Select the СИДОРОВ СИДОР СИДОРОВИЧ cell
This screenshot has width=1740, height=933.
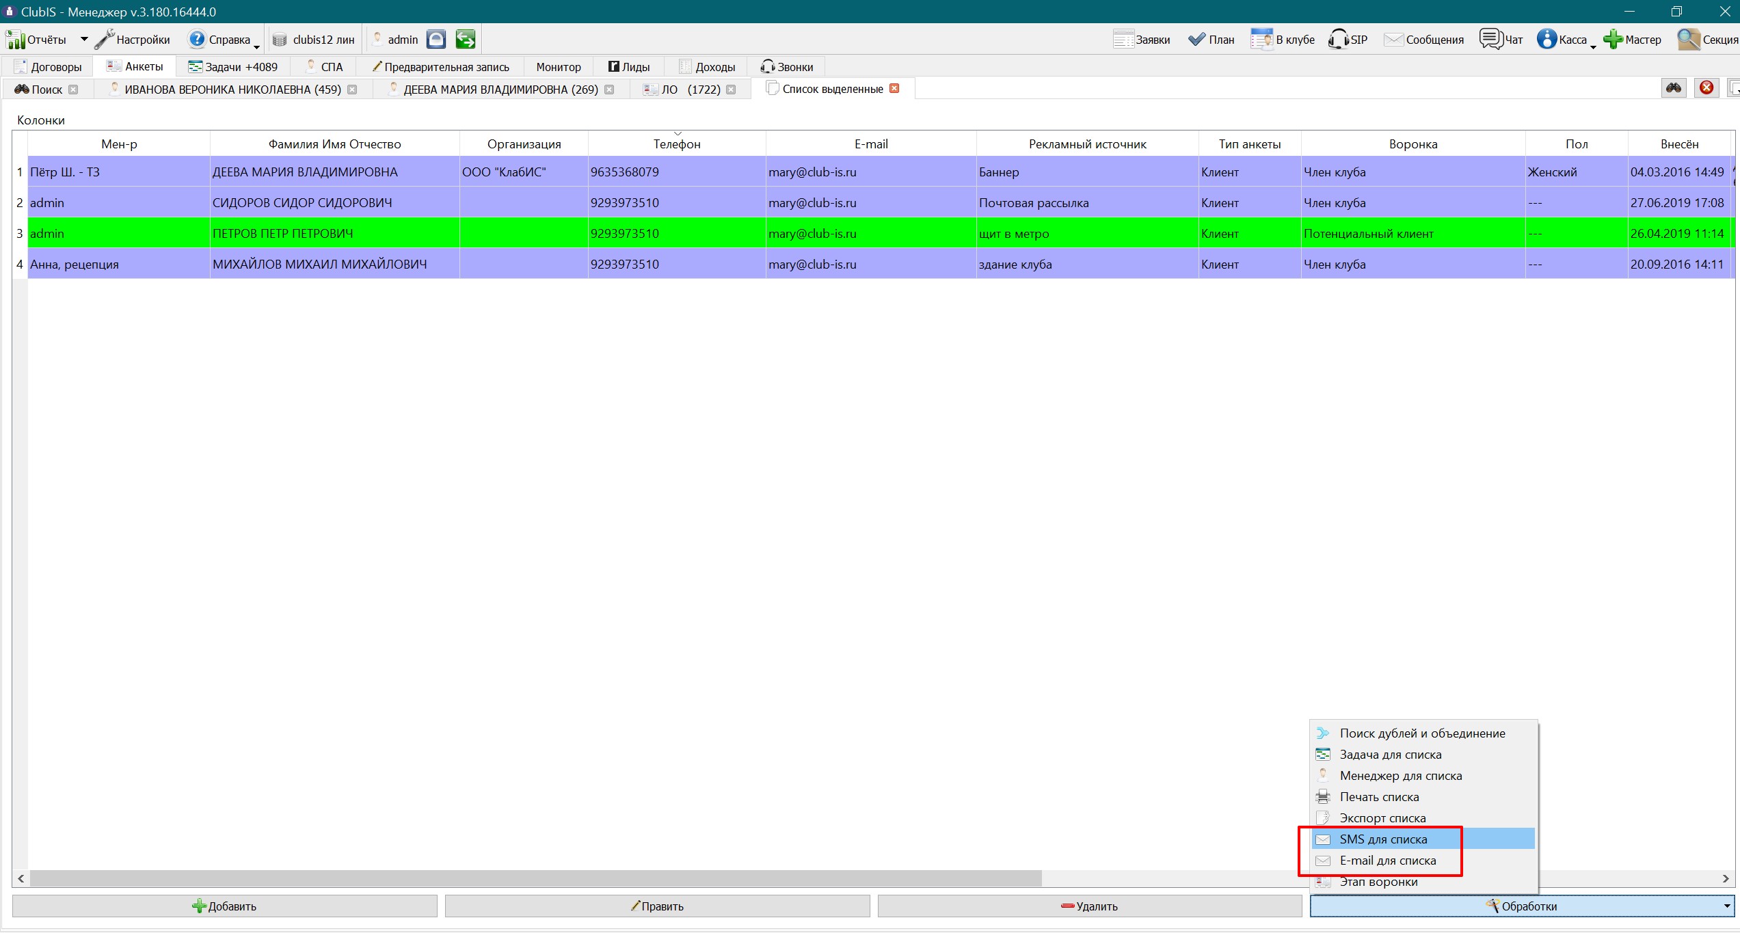pos(334,203)
